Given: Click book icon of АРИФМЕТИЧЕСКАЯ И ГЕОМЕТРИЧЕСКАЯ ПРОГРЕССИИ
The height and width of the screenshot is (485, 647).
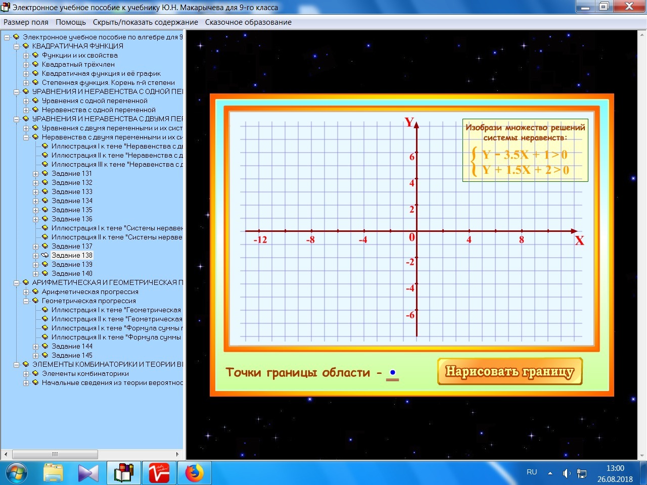Looking at the screenshot, I should pyautogui.click(x=26, y=282).
